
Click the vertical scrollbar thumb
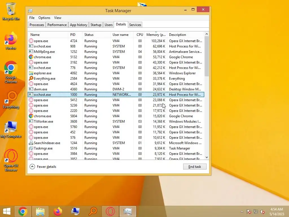click(207, 56)
